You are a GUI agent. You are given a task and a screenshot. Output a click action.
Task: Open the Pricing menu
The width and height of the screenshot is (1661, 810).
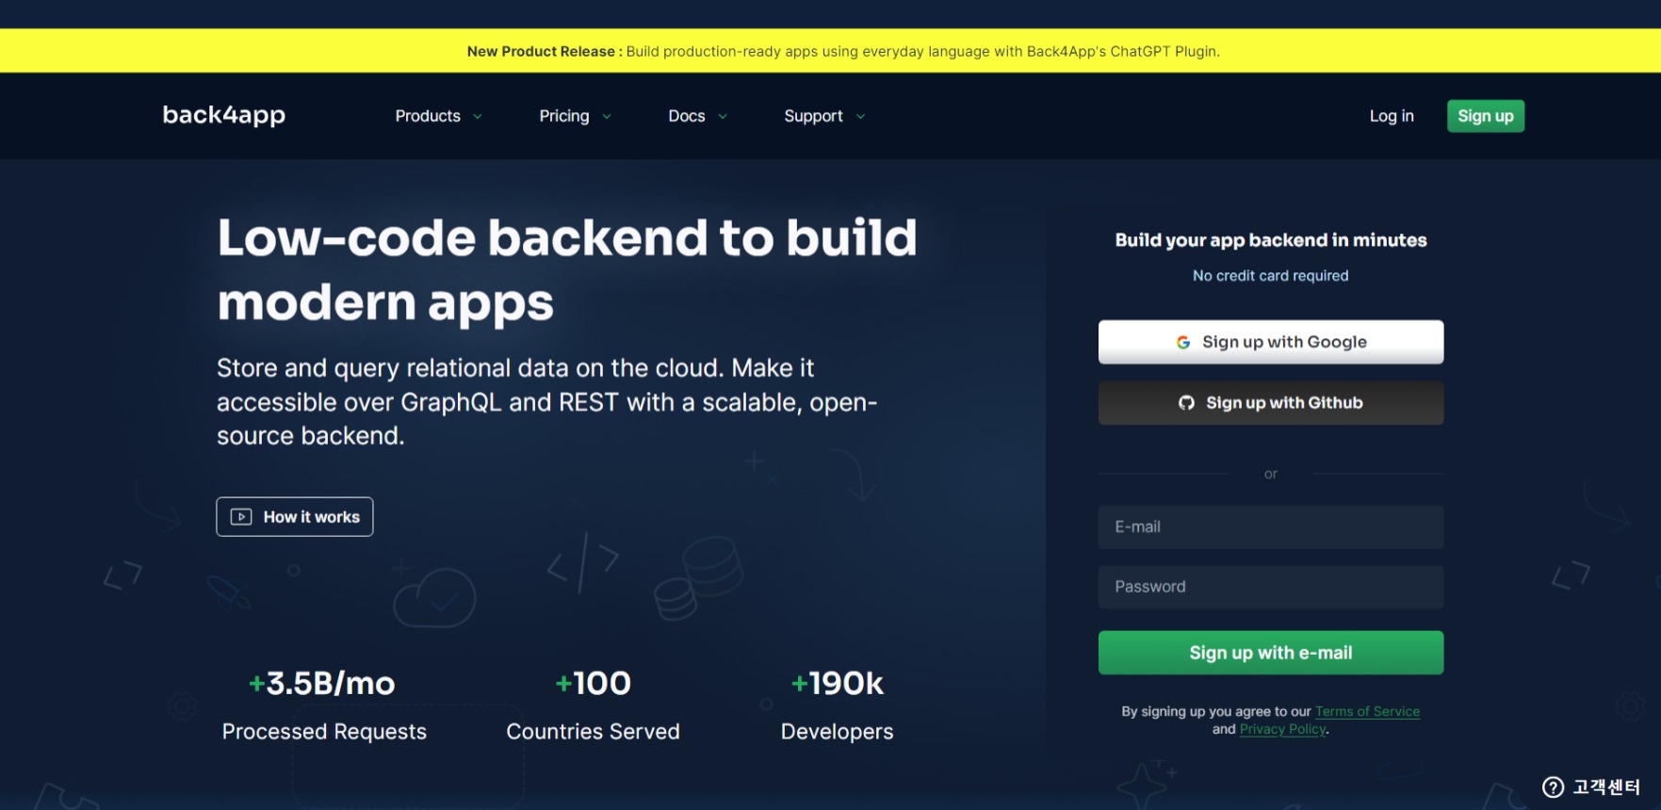[x=564, y=116]
